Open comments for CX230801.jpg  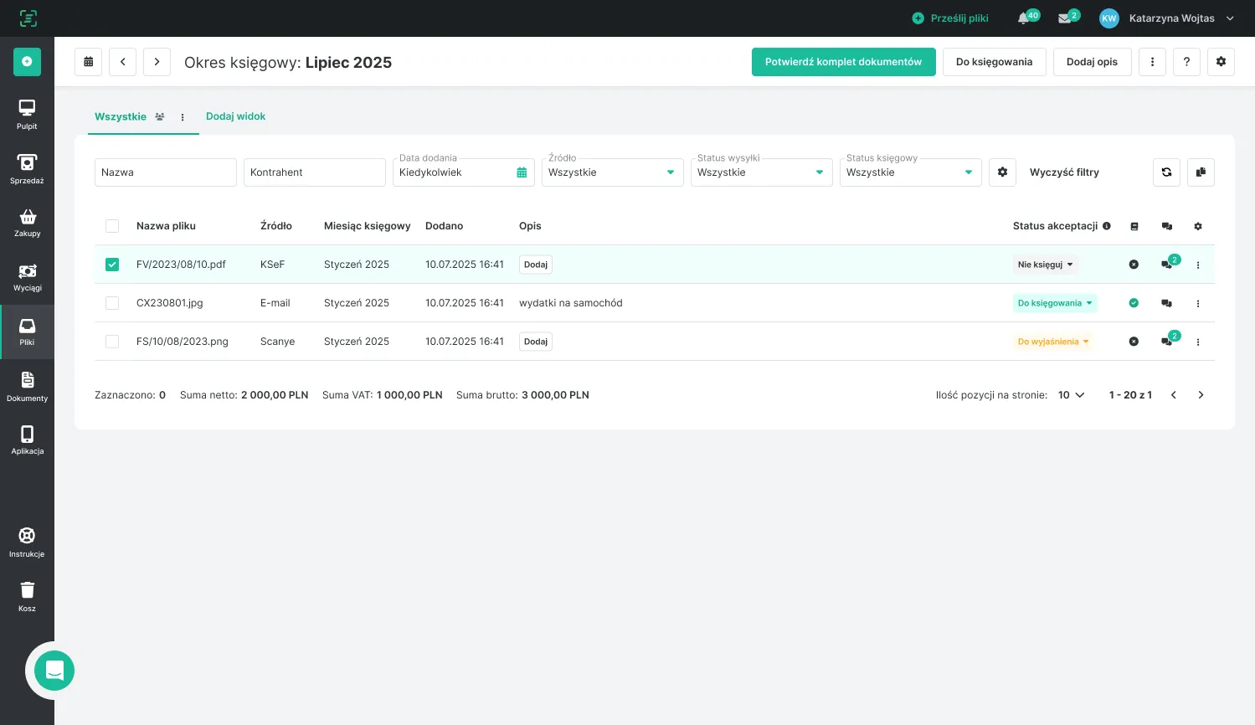1167,303
